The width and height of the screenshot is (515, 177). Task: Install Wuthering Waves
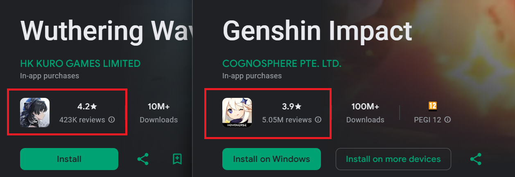coord(69,159)
